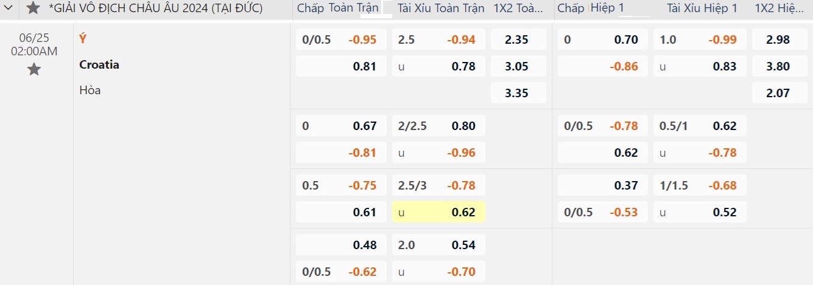Viewport: 813px width, 285px height.
Task: Select over 2.0 odds 0.54
Action: pyautogui.click(x=438, y=245)
